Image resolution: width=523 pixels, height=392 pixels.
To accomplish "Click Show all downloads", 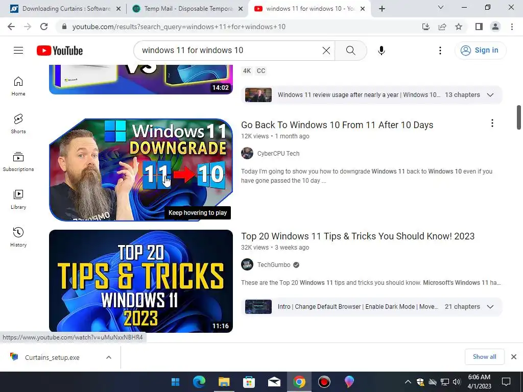I will click(x=484, y=357).
